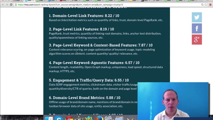Click text "markup, HTTPS, etc."

pyautogui.click(x=62, y=71)
